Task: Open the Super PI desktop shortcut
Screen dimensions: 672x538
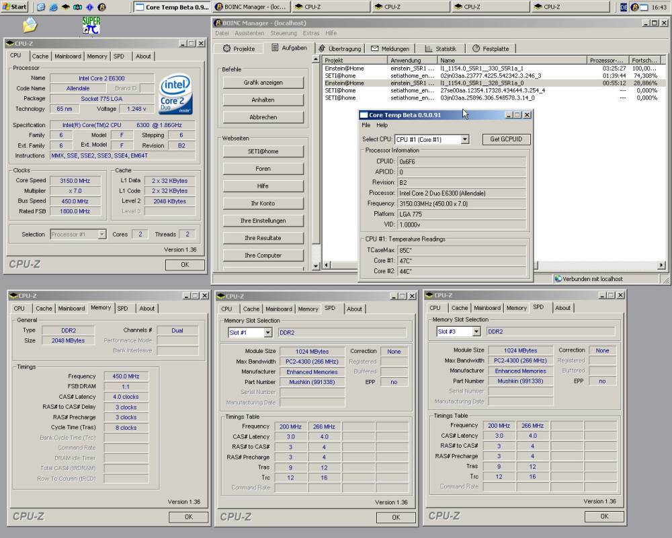Action: [x=91, y=26]
